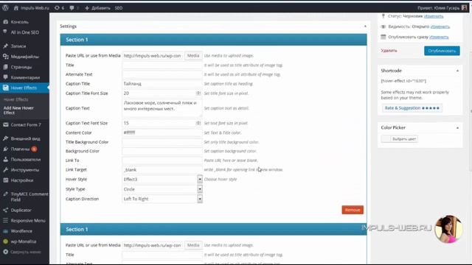Screen dimensions: 472x265
Task: Click the All in One SEO shield icon
Action: click(x=5, y=32)
